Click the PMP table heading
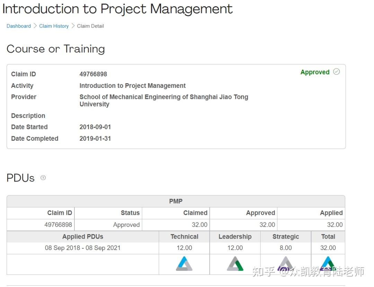 [176, 201]
